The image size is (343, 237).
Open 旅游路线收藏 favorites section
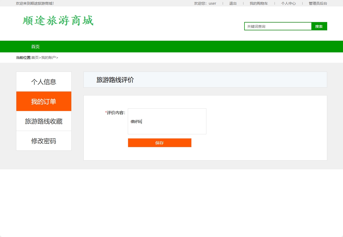pos(44,121)
